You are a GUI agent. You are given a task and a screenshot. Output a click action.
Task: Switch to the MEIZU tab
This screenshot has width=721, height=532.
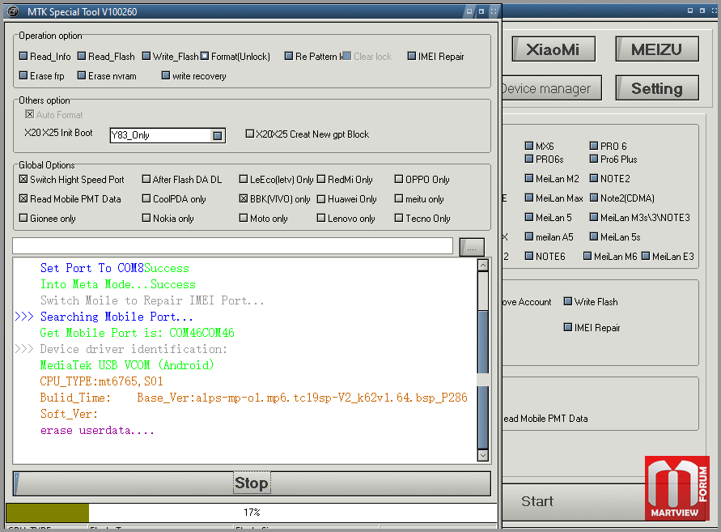pyautogui.click(x=657, y=49)
